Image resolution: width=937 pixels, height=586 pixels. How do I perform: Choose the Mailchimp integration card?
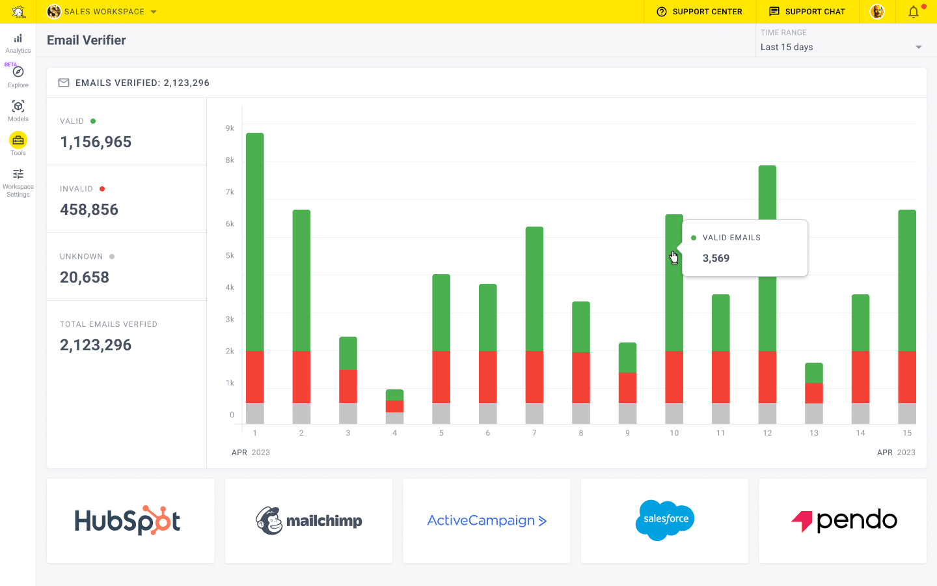click(x=308, y=521)
